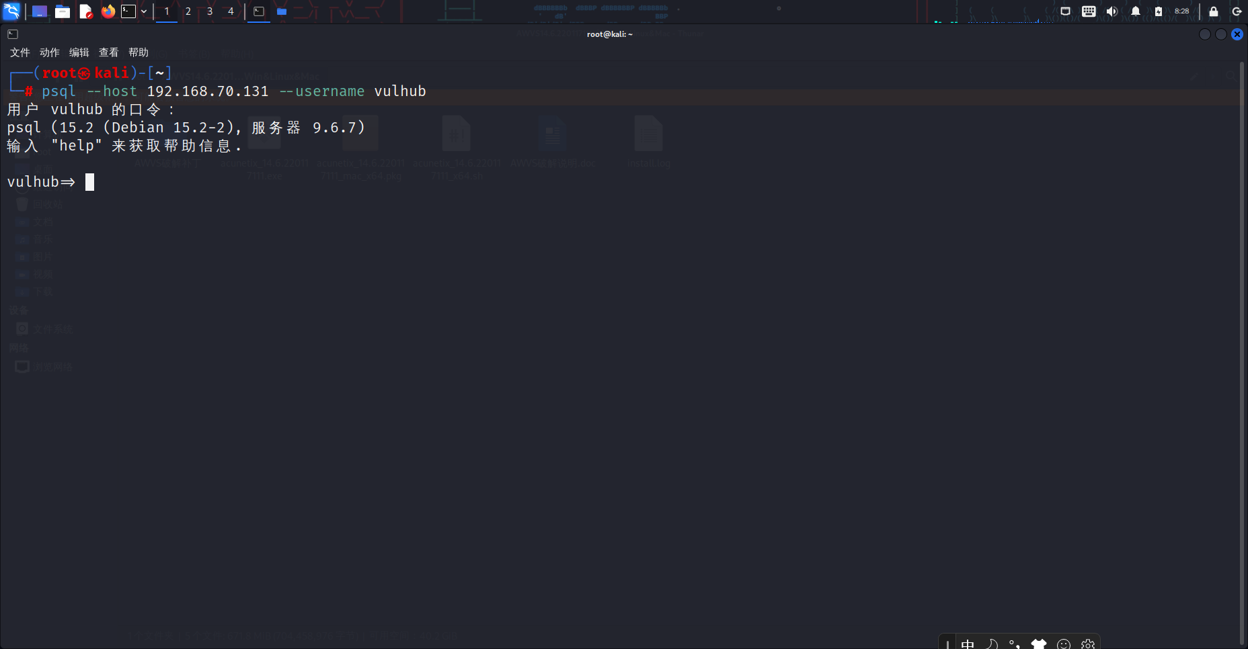Click at the vulhub=> prompt cursor
The height and width of the screenshot is (649, 1248).
click(x=89, y=182)
